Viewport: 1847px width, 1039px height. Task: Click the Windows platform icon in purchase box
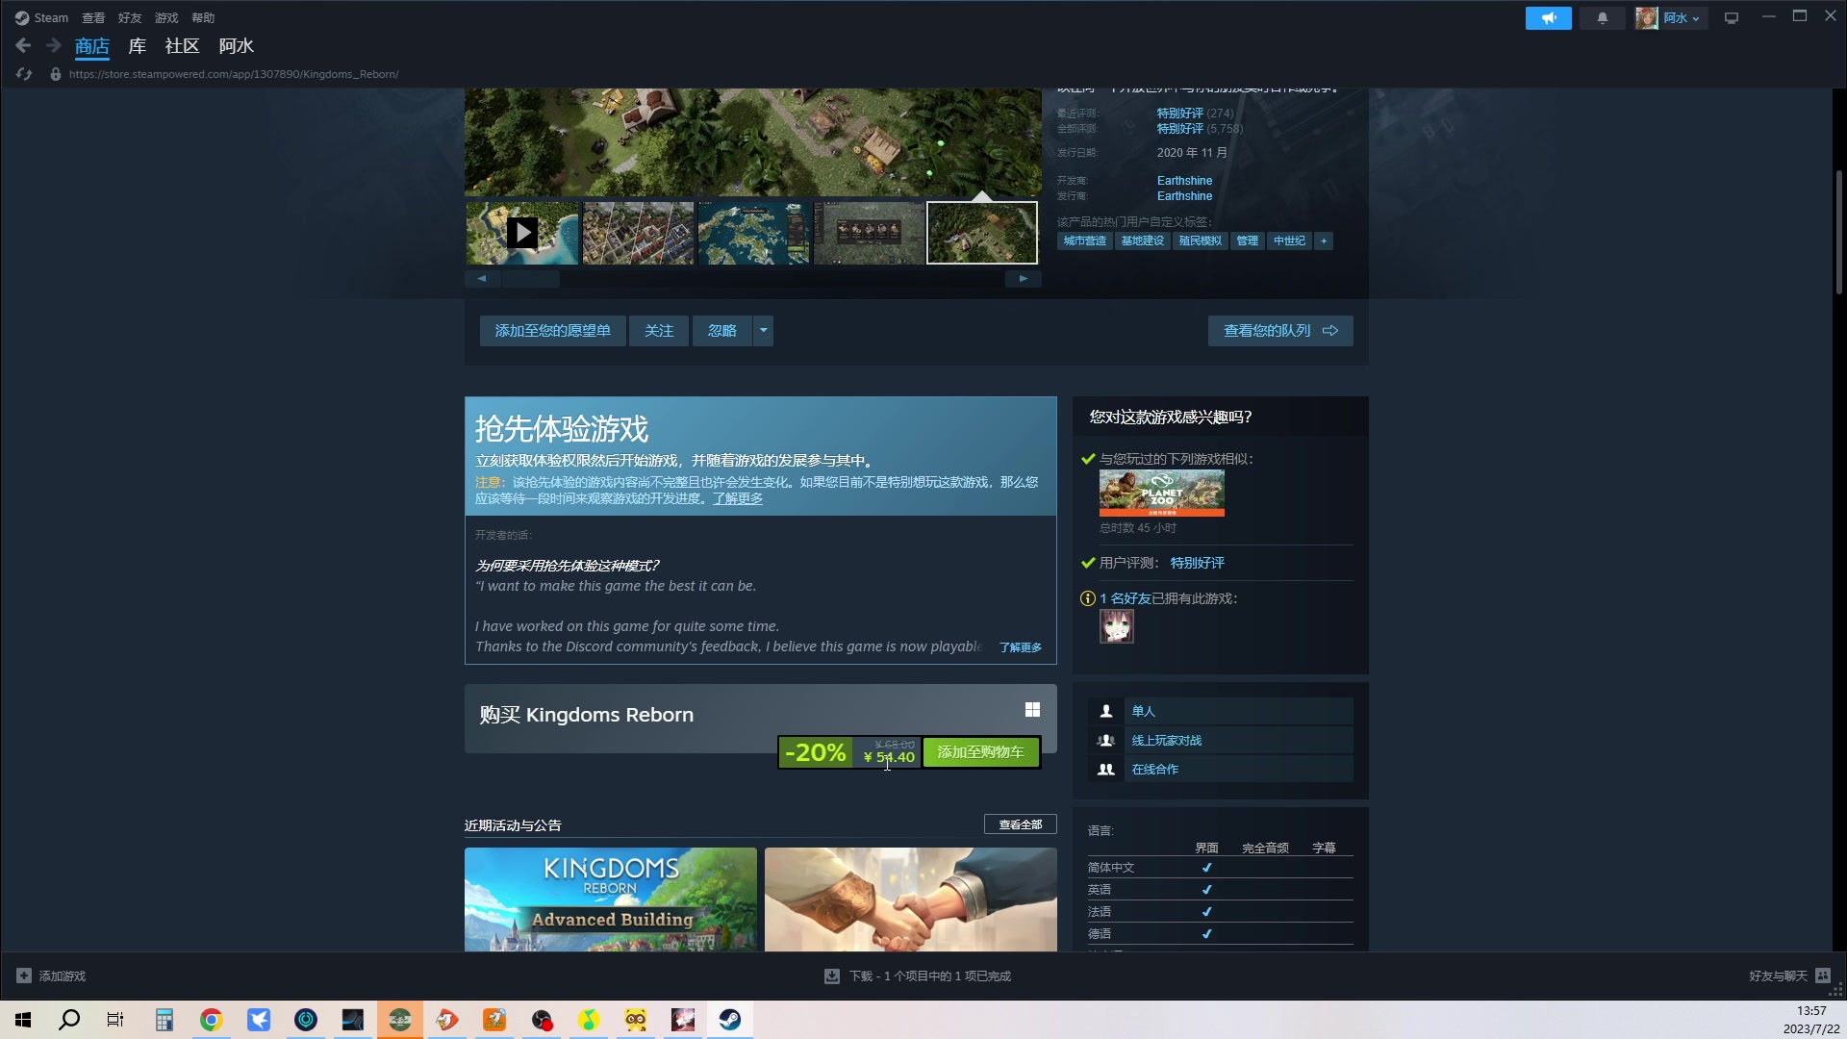[1032, 710]
